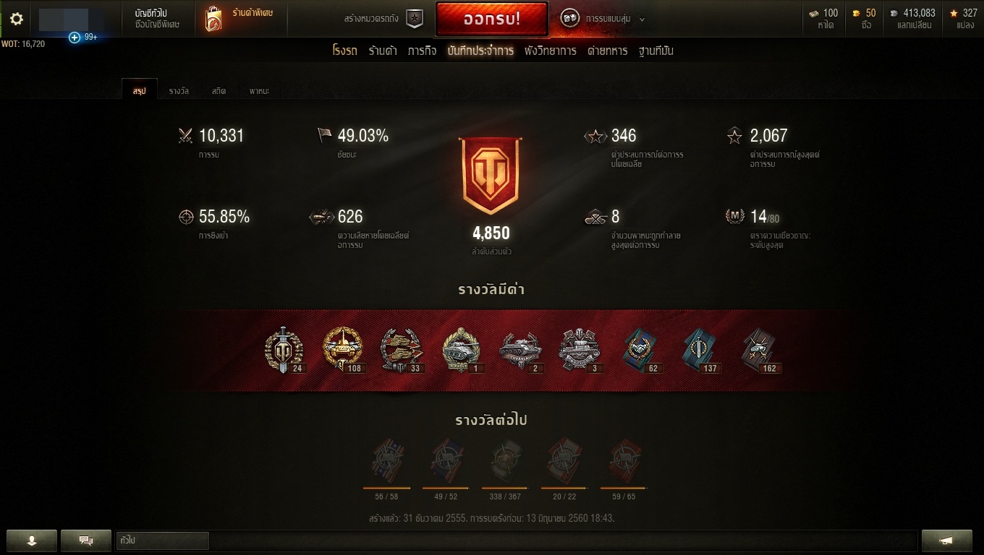984x555 pixels.
Task: Select the handshake badge showing 62
Action: (x=642, y=350)
